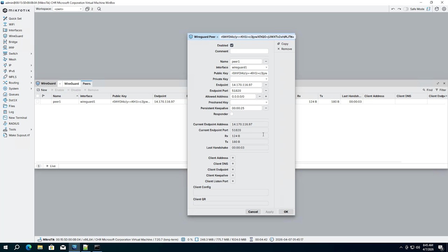Open Quick Set in sidebar

pos(15,19)
